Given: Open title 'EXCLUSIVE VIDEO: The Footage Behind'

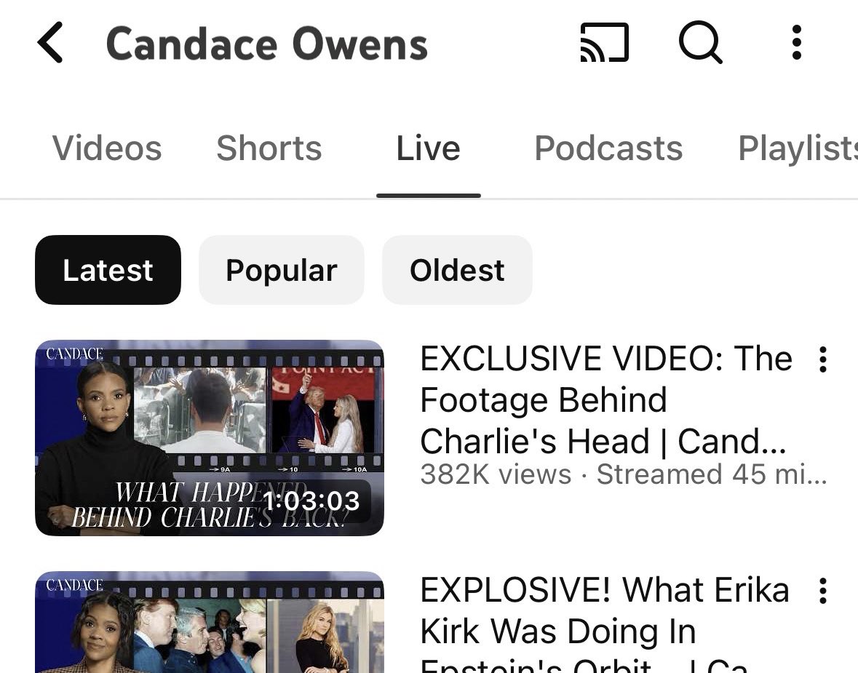Looking at the screenshot, I should point(606,399).
